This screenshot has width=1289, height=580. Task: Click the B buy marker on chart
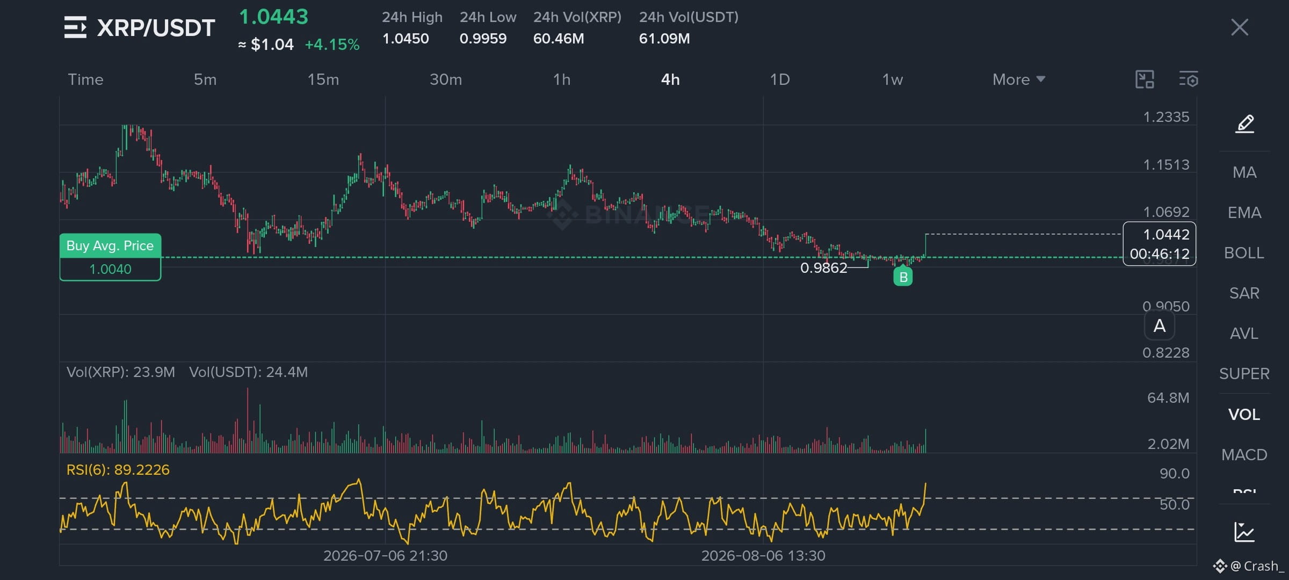(903, 277)
